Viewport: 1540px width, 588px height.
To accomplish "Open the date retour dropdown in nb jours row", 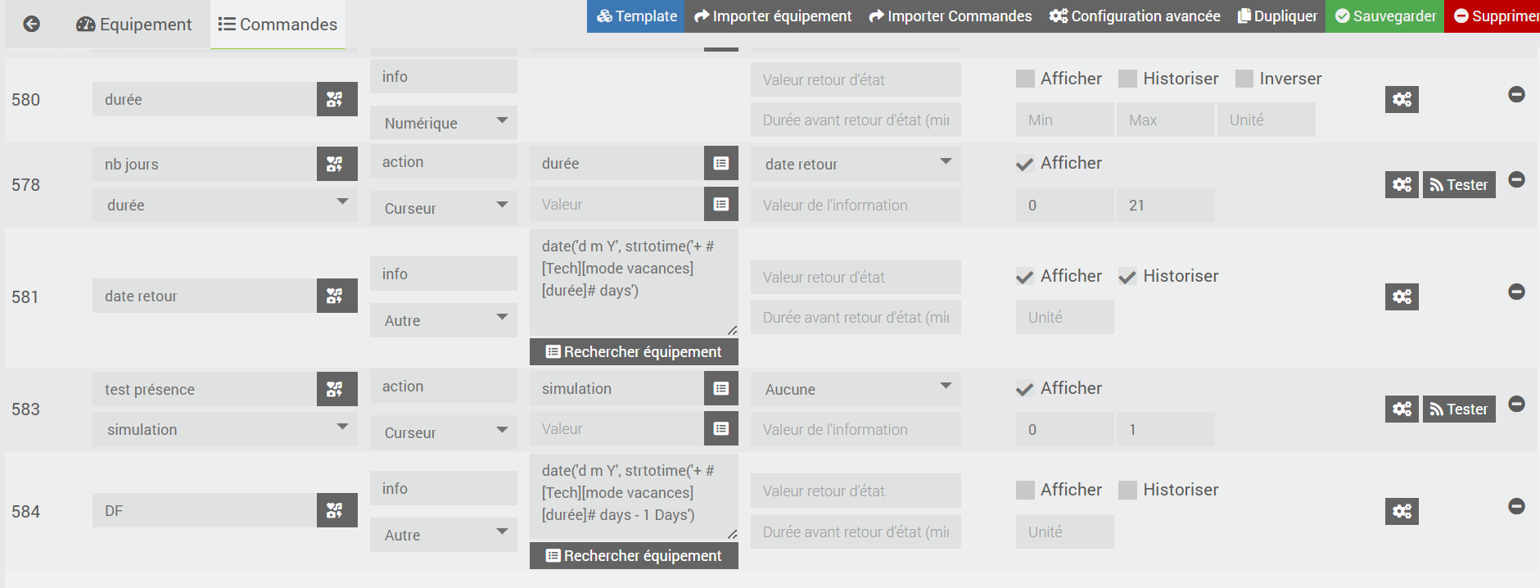I will tap(856, 164).
